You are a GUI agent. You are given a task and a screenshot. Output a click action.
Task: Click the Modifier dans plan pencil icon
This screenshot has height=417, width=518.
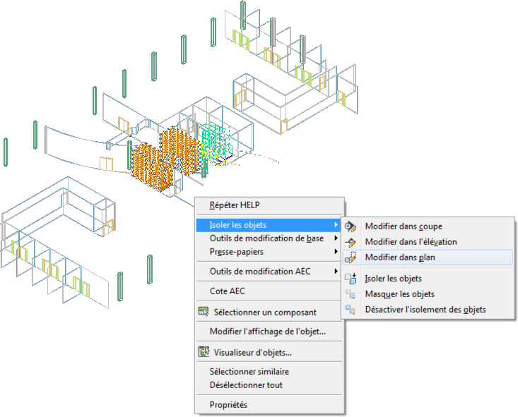pyautogui.click(x=351, y=258)
